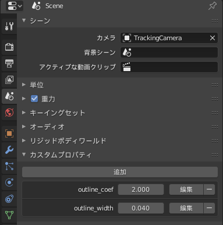Open the Output properties tab
223x225 pixels.
pos(9,64)
